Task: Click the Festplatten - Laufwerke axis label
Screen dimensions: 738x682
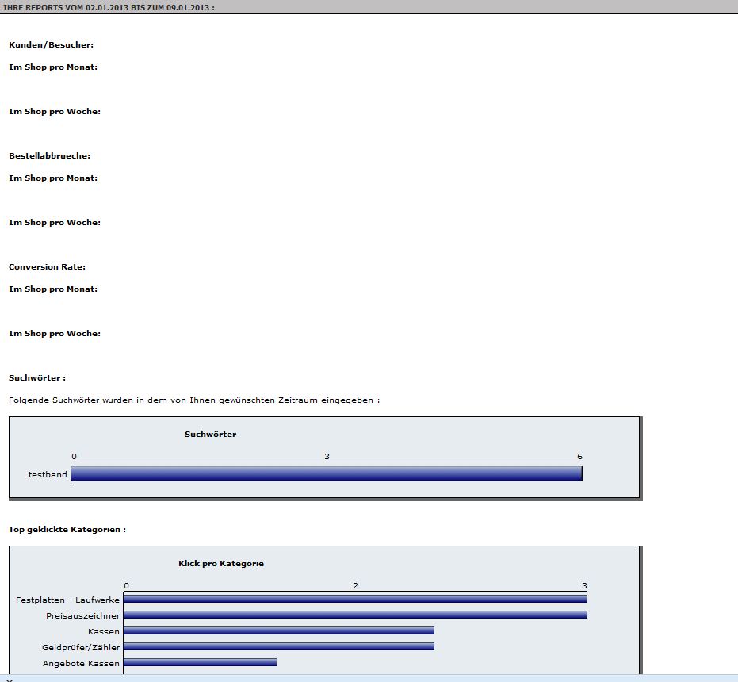Action: pos(67,600)
